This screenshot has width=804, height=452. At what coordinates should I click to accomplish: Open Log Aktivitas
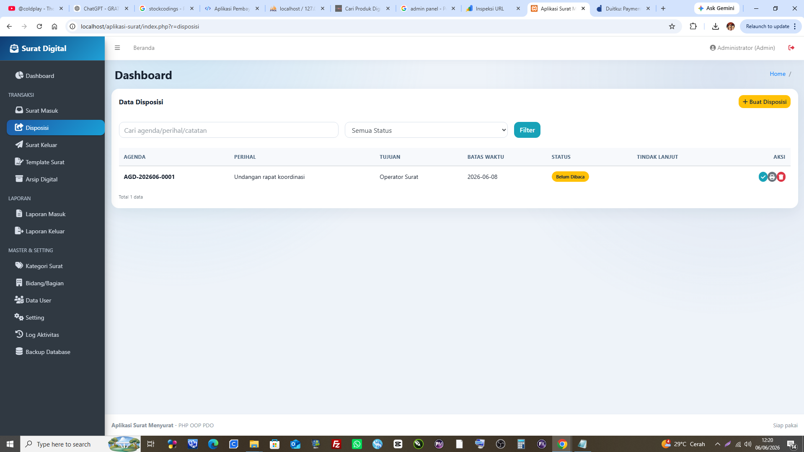click(56, 335)
